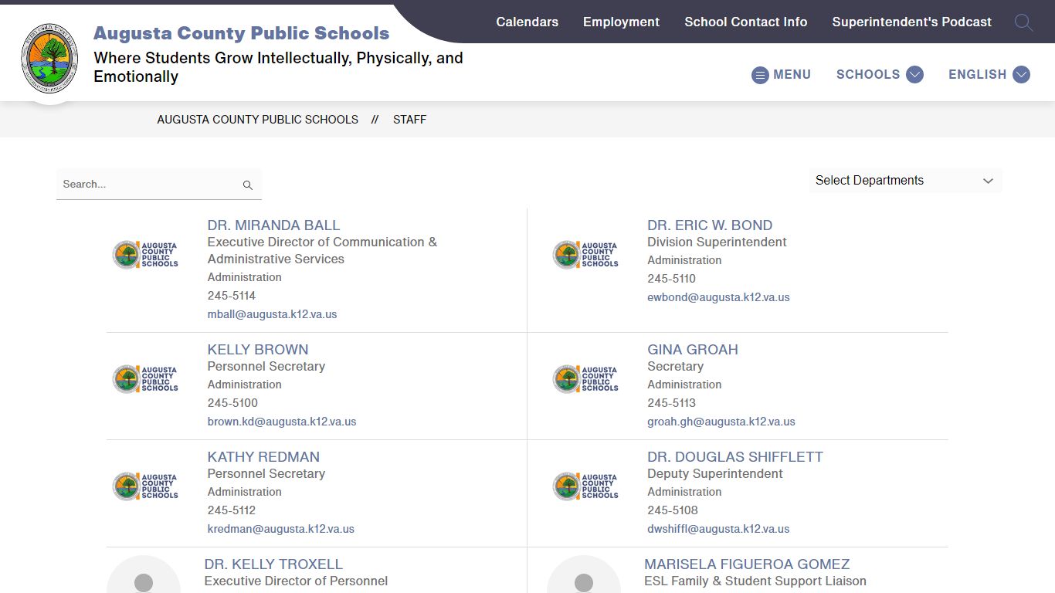The width and height of the screenshot is (1055, 593).
Task: Email brown.kd@augusta.k12.va.us
Action: click(x=282, y=422)
